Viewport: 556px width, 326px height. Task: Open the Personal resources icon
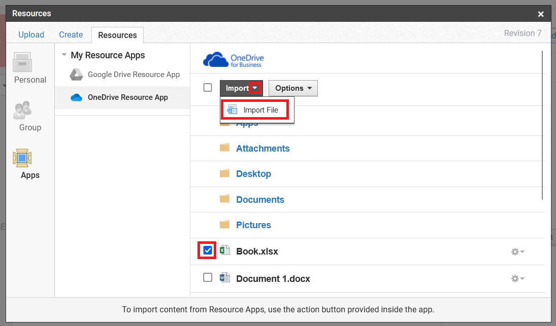point(22,62)
